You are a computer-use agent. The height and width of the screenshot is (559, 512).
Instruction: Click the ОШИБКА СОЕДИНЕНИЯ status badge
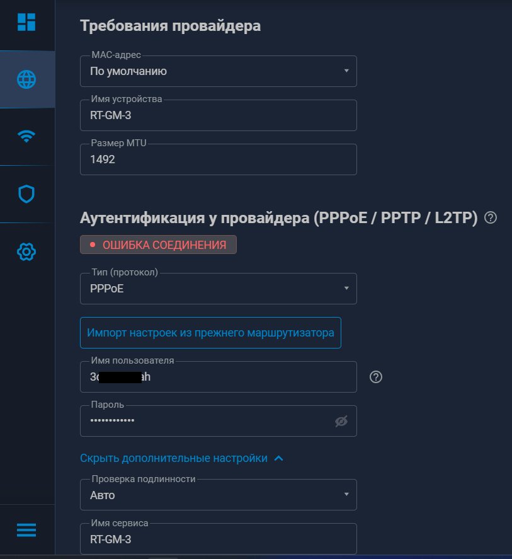158,245
